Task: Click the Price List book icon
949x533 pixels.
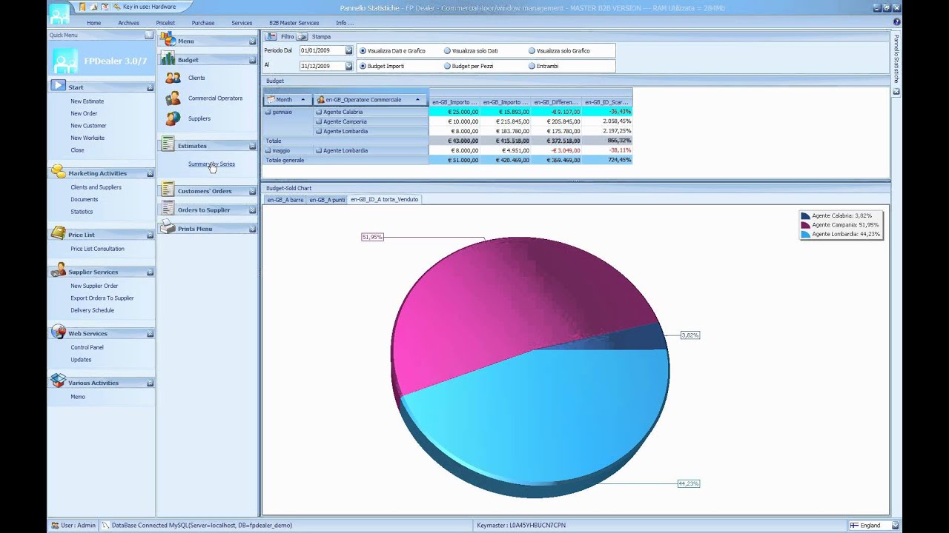Action: click(58, 233)
